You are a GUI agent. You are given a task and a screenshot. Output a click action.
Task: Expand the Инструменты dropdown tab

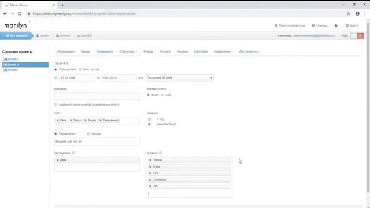coord(249,51)
